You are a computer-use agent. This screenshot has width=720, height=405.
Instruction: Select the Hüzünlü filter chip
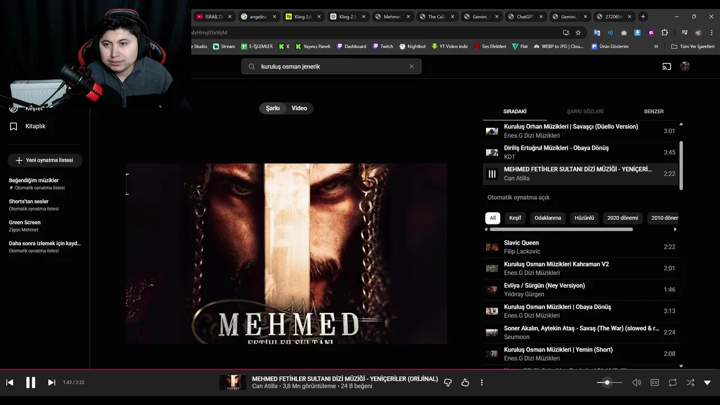[x=584, y=218]
